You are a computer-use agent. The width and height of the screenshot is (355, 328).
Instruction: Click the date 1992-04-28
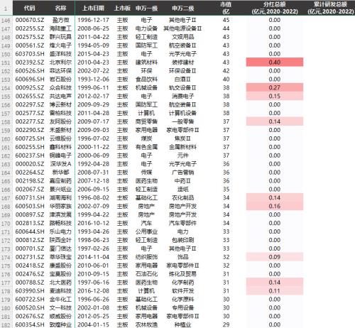(93, 164)
